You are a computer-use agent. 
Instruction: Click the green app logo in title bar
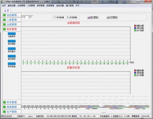click(x=2, y=1)
